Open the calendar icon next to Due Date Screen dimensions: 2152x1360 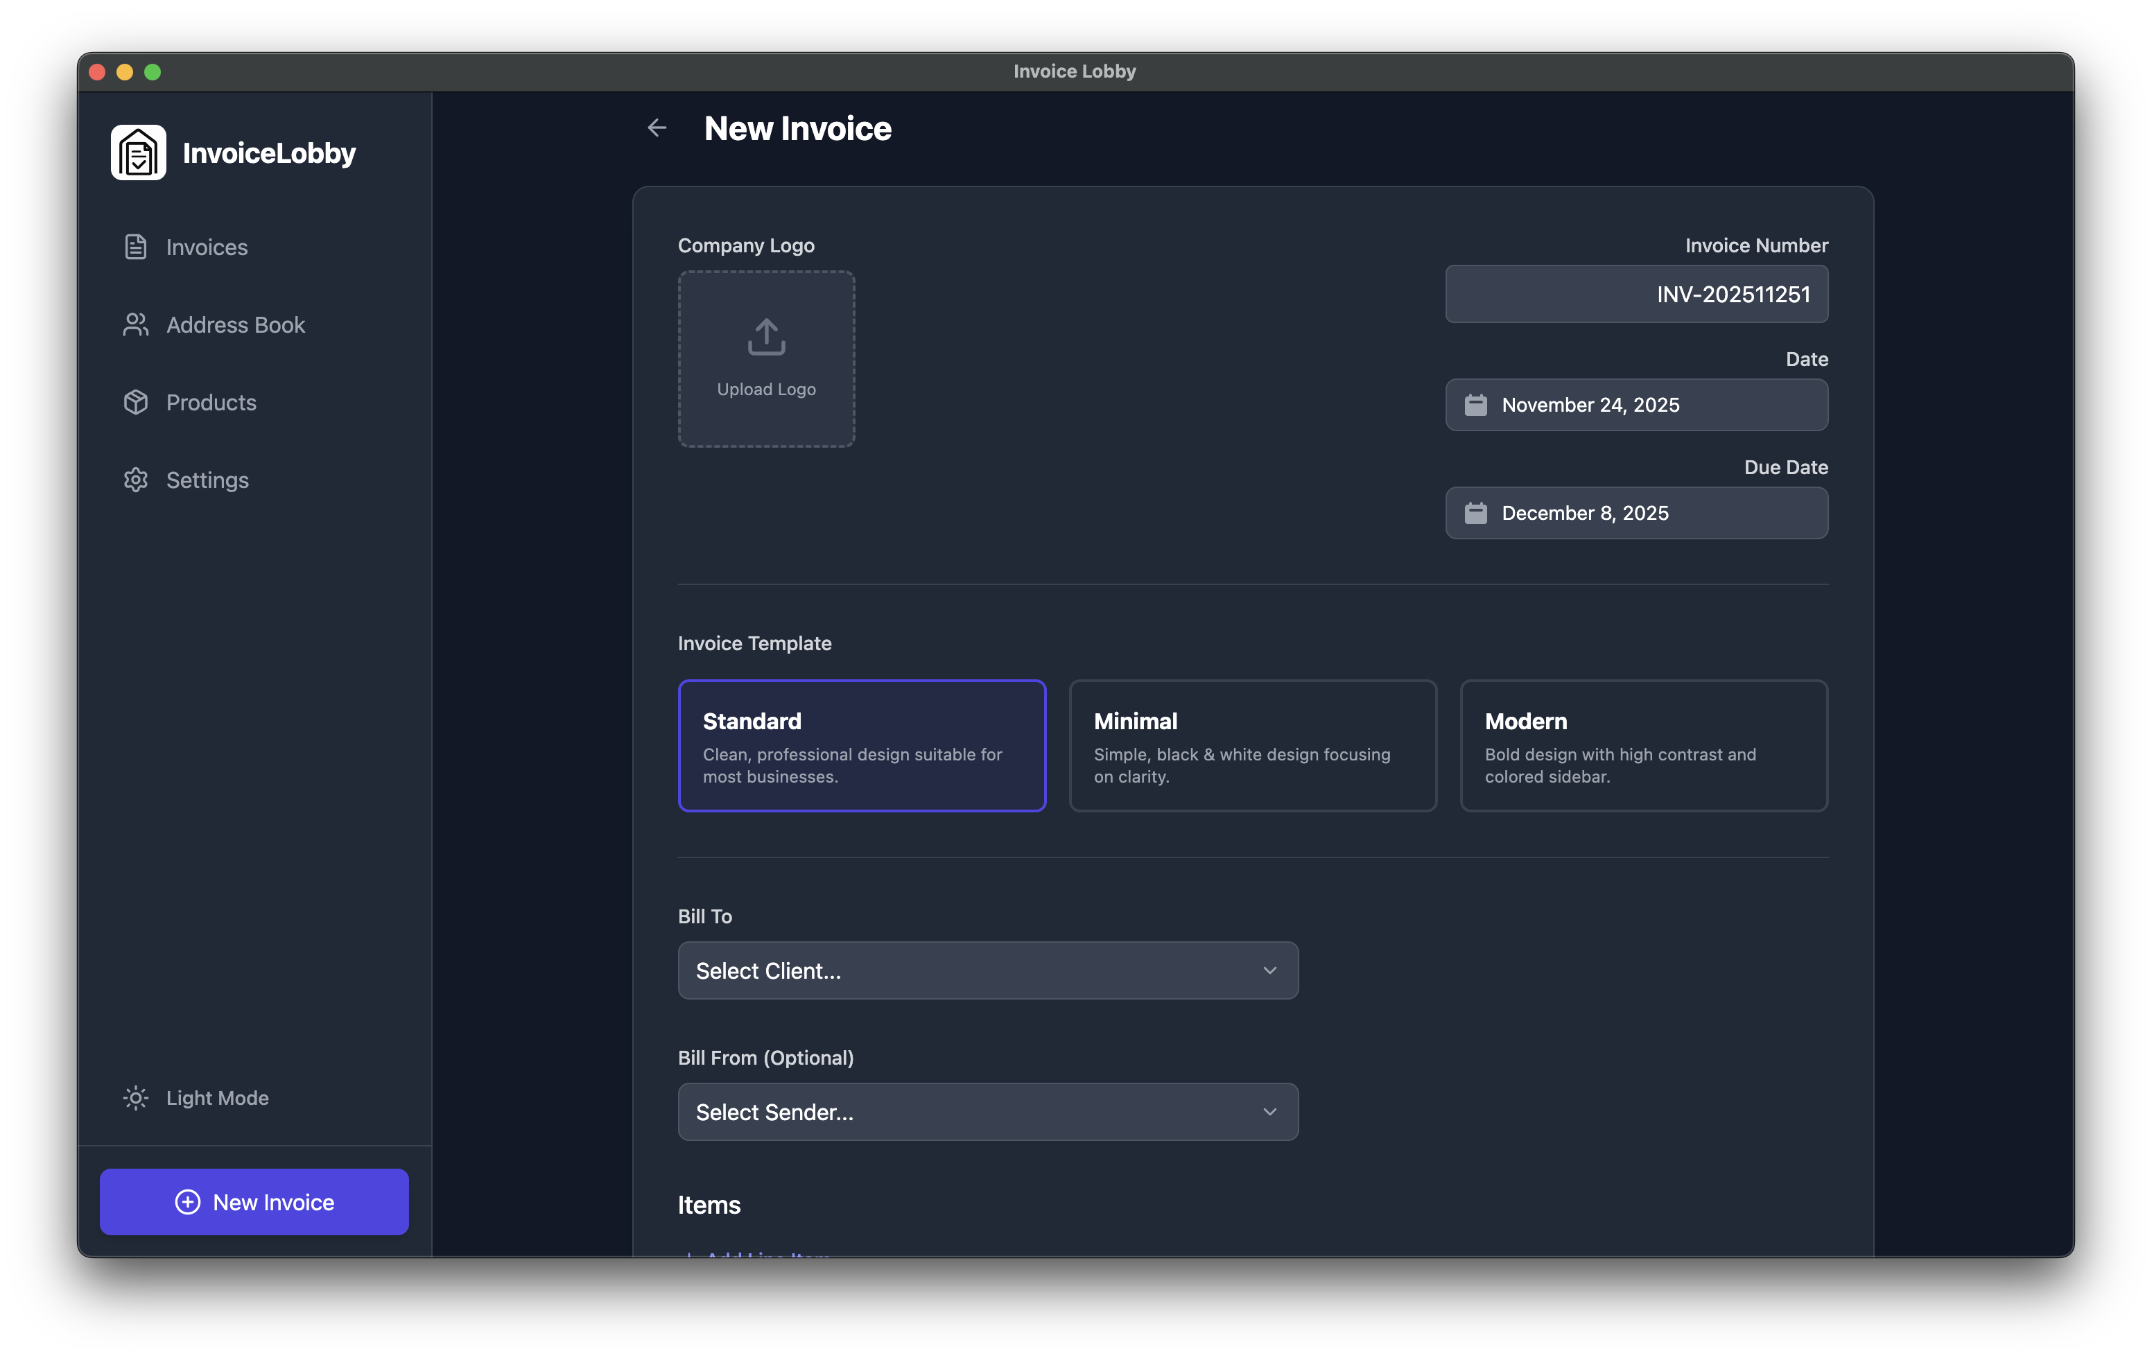[1476, 512]
